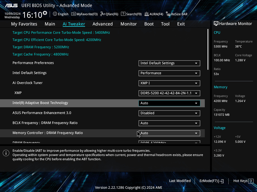
Task: Select Memory Controller : DRAM Frequency Ratio label
Action: coord(47,133)
